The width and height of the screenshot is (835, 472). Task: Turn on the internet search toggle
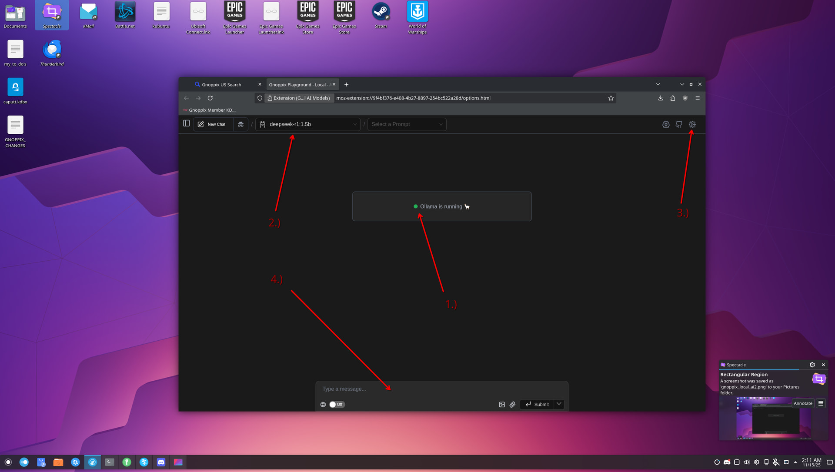point(337,405)
